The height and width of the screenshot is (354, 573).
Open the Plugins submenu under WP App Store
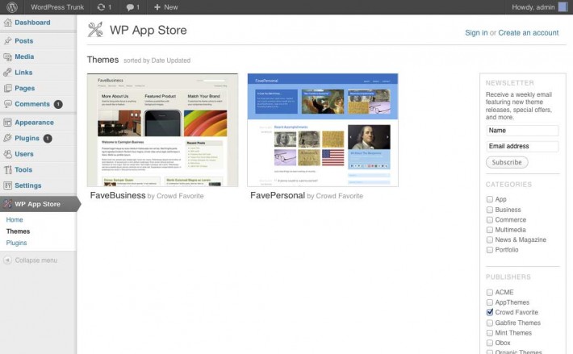click(16, 243)
